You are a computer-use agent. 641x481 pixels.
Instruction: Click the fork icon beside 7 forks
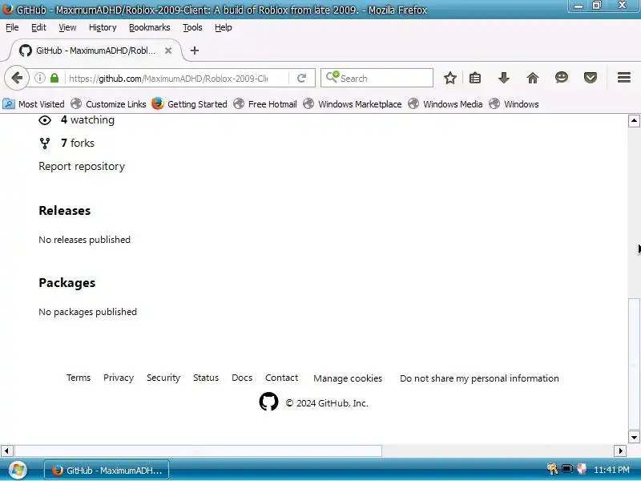45,143
